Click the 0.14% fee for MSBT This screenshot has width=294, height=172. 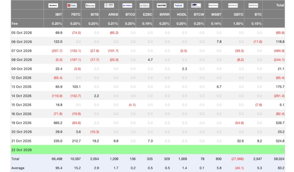216,24
